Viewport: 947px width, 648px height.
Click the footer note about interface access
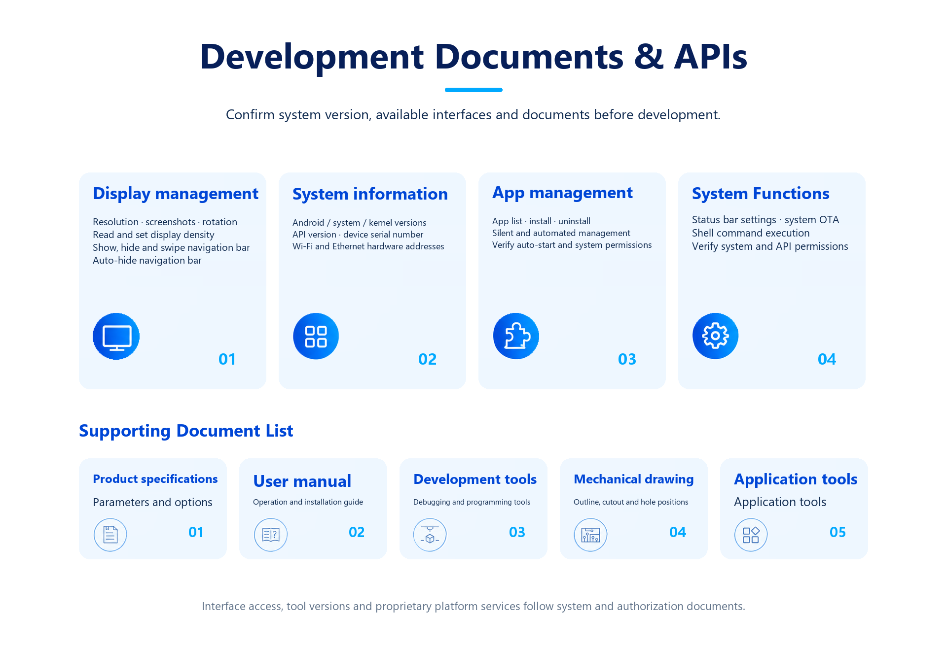(x=473, y=606)
